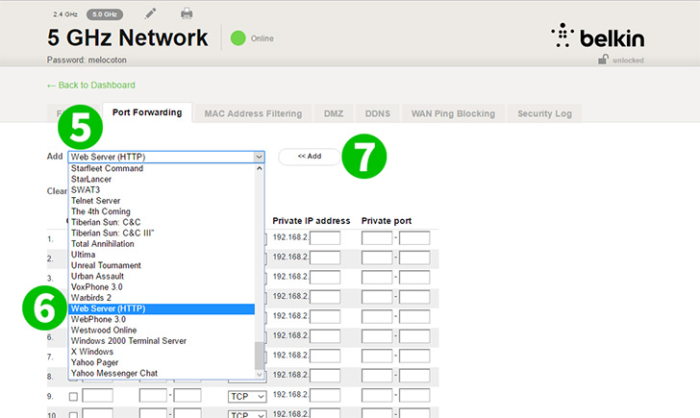
Task: Click the Password: melocoton text
Action: 87,60
